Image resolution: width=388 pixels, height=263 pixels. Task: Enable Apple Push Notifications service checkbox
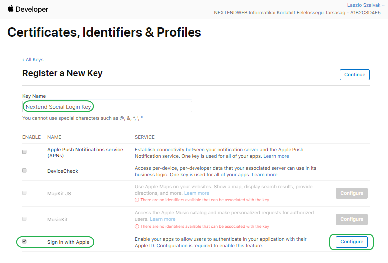click(x=24, y=152)
